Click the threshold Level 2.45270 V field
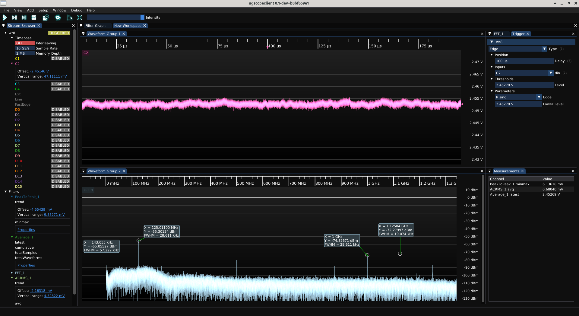The height and width of the screenshot is (316, 579). click(524, 85)
